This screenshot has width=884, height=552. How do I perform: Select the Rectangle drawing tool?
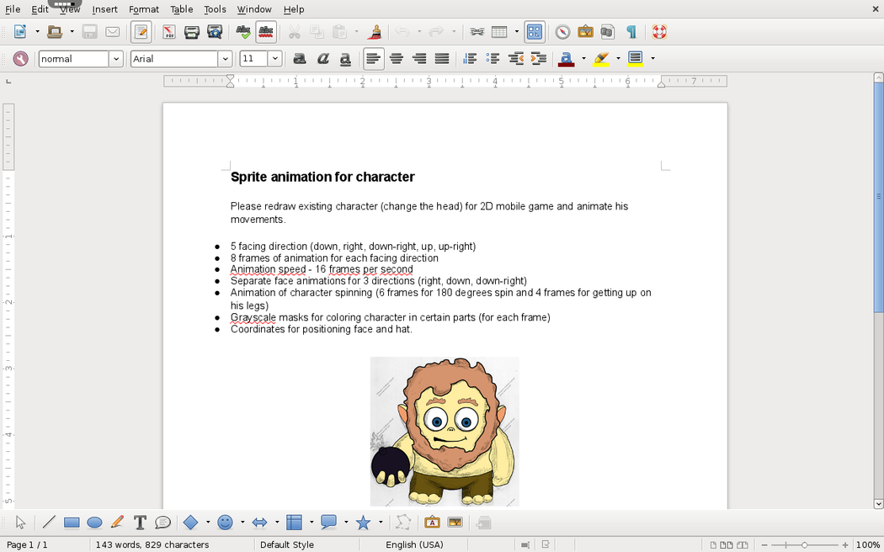click(72, 523)
